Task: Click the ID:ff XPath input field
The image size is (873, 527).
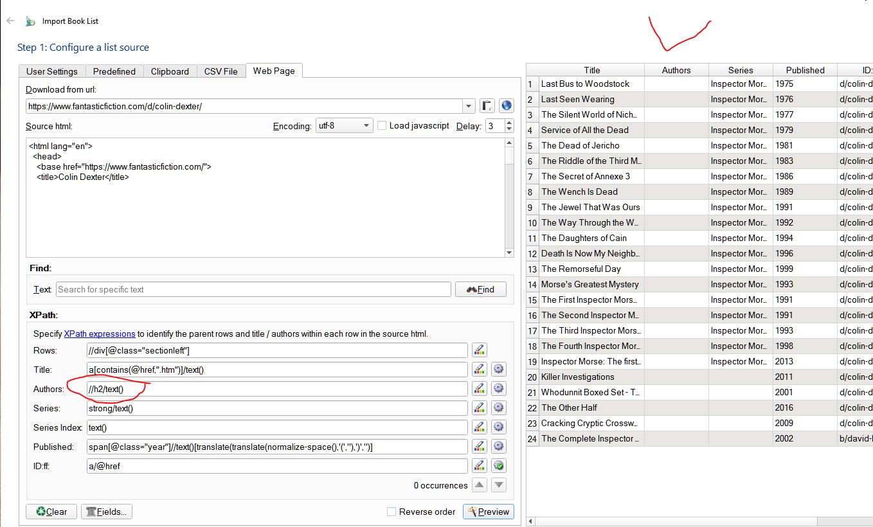Action: 276,466
